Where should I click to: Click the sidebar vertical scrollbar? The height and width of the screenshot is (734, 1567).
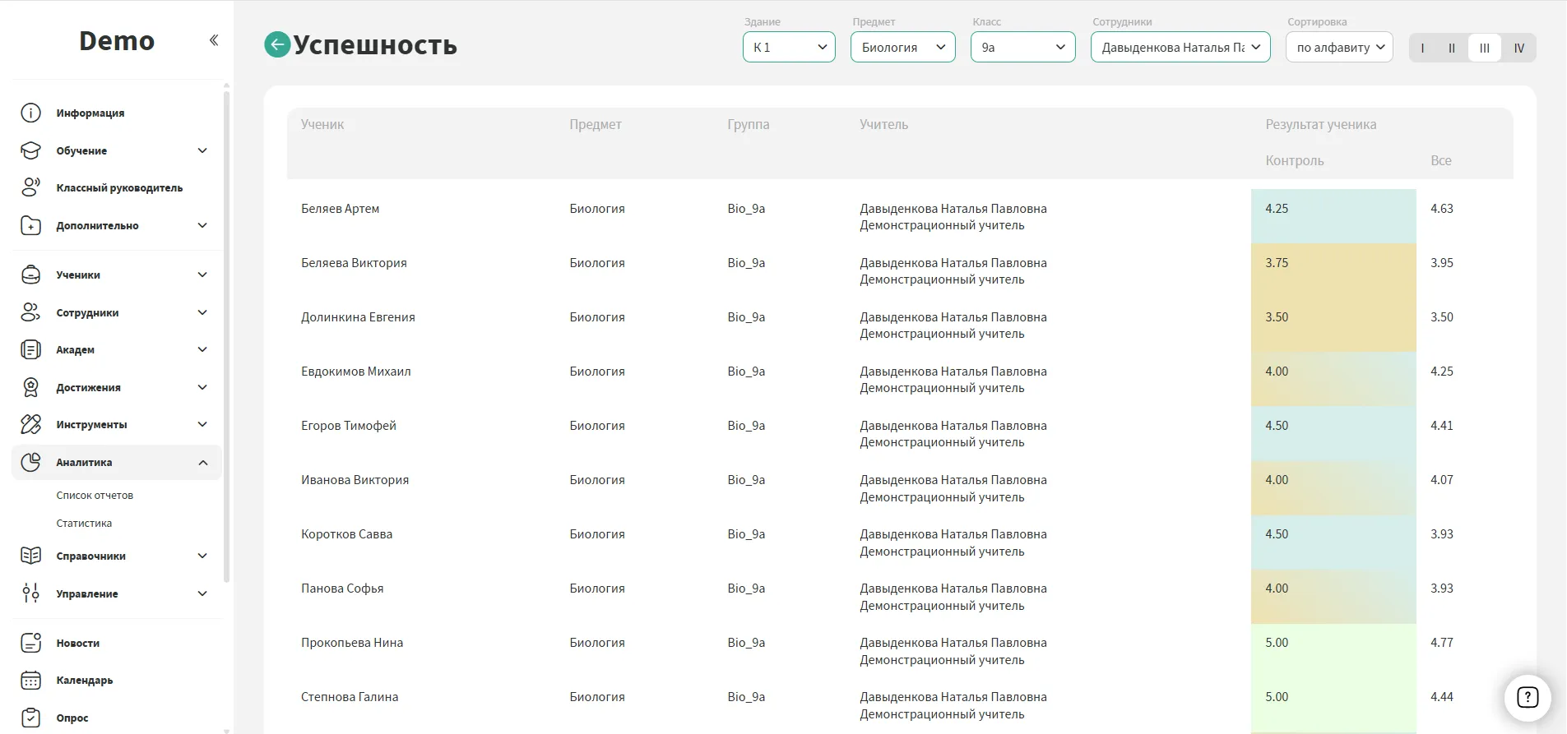226,329
